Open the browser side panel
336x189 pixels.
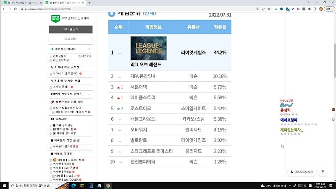tap(315, 9)
